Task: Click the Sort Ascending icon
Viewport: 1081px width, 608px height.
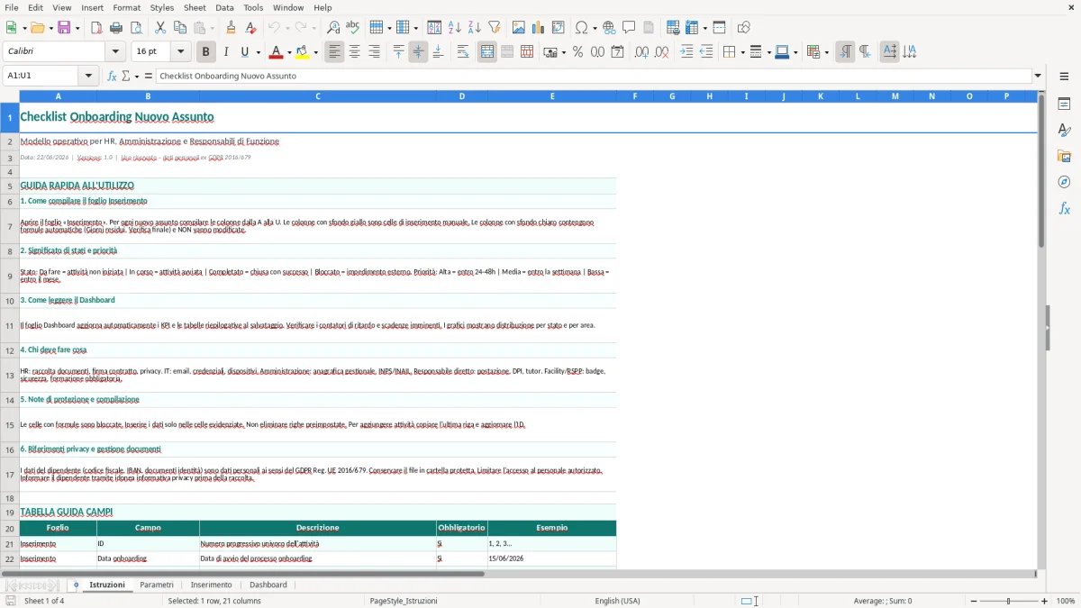Action: pos(455,28)
